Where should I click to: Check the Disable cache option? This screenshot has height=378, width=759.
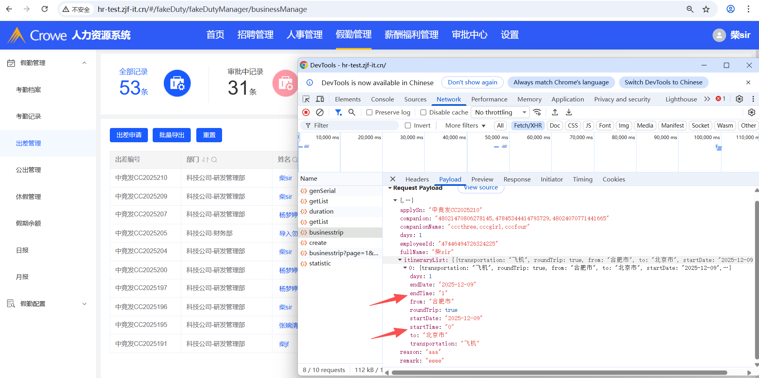point(424,113)
